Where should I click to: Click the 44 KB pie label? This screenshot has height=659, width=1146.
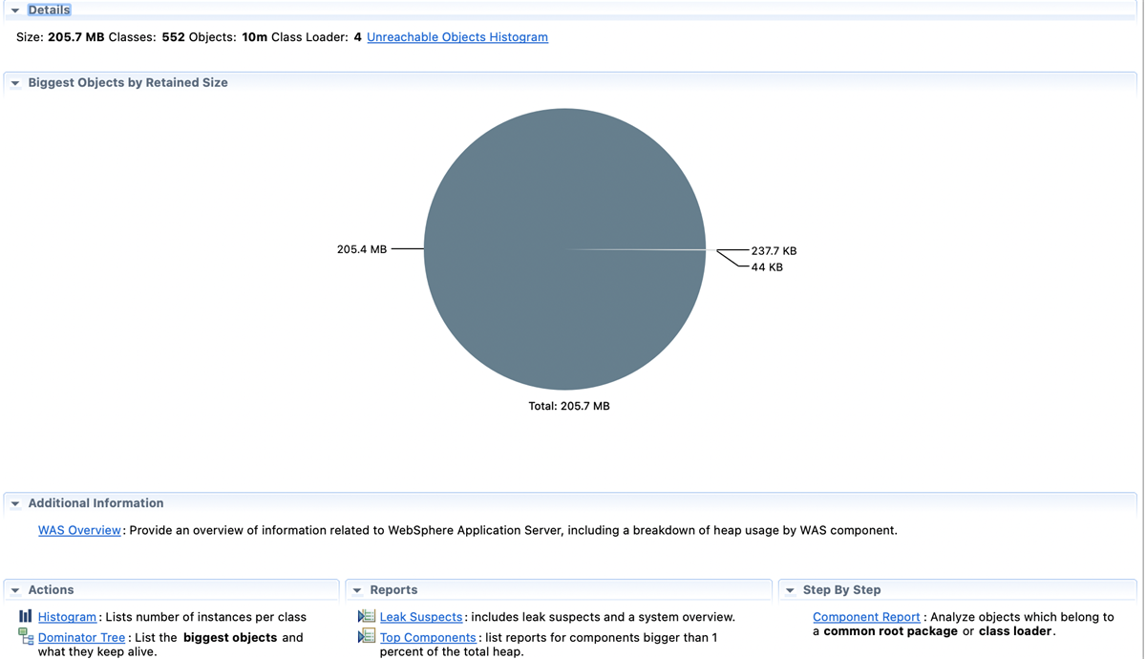coord(767,267)
